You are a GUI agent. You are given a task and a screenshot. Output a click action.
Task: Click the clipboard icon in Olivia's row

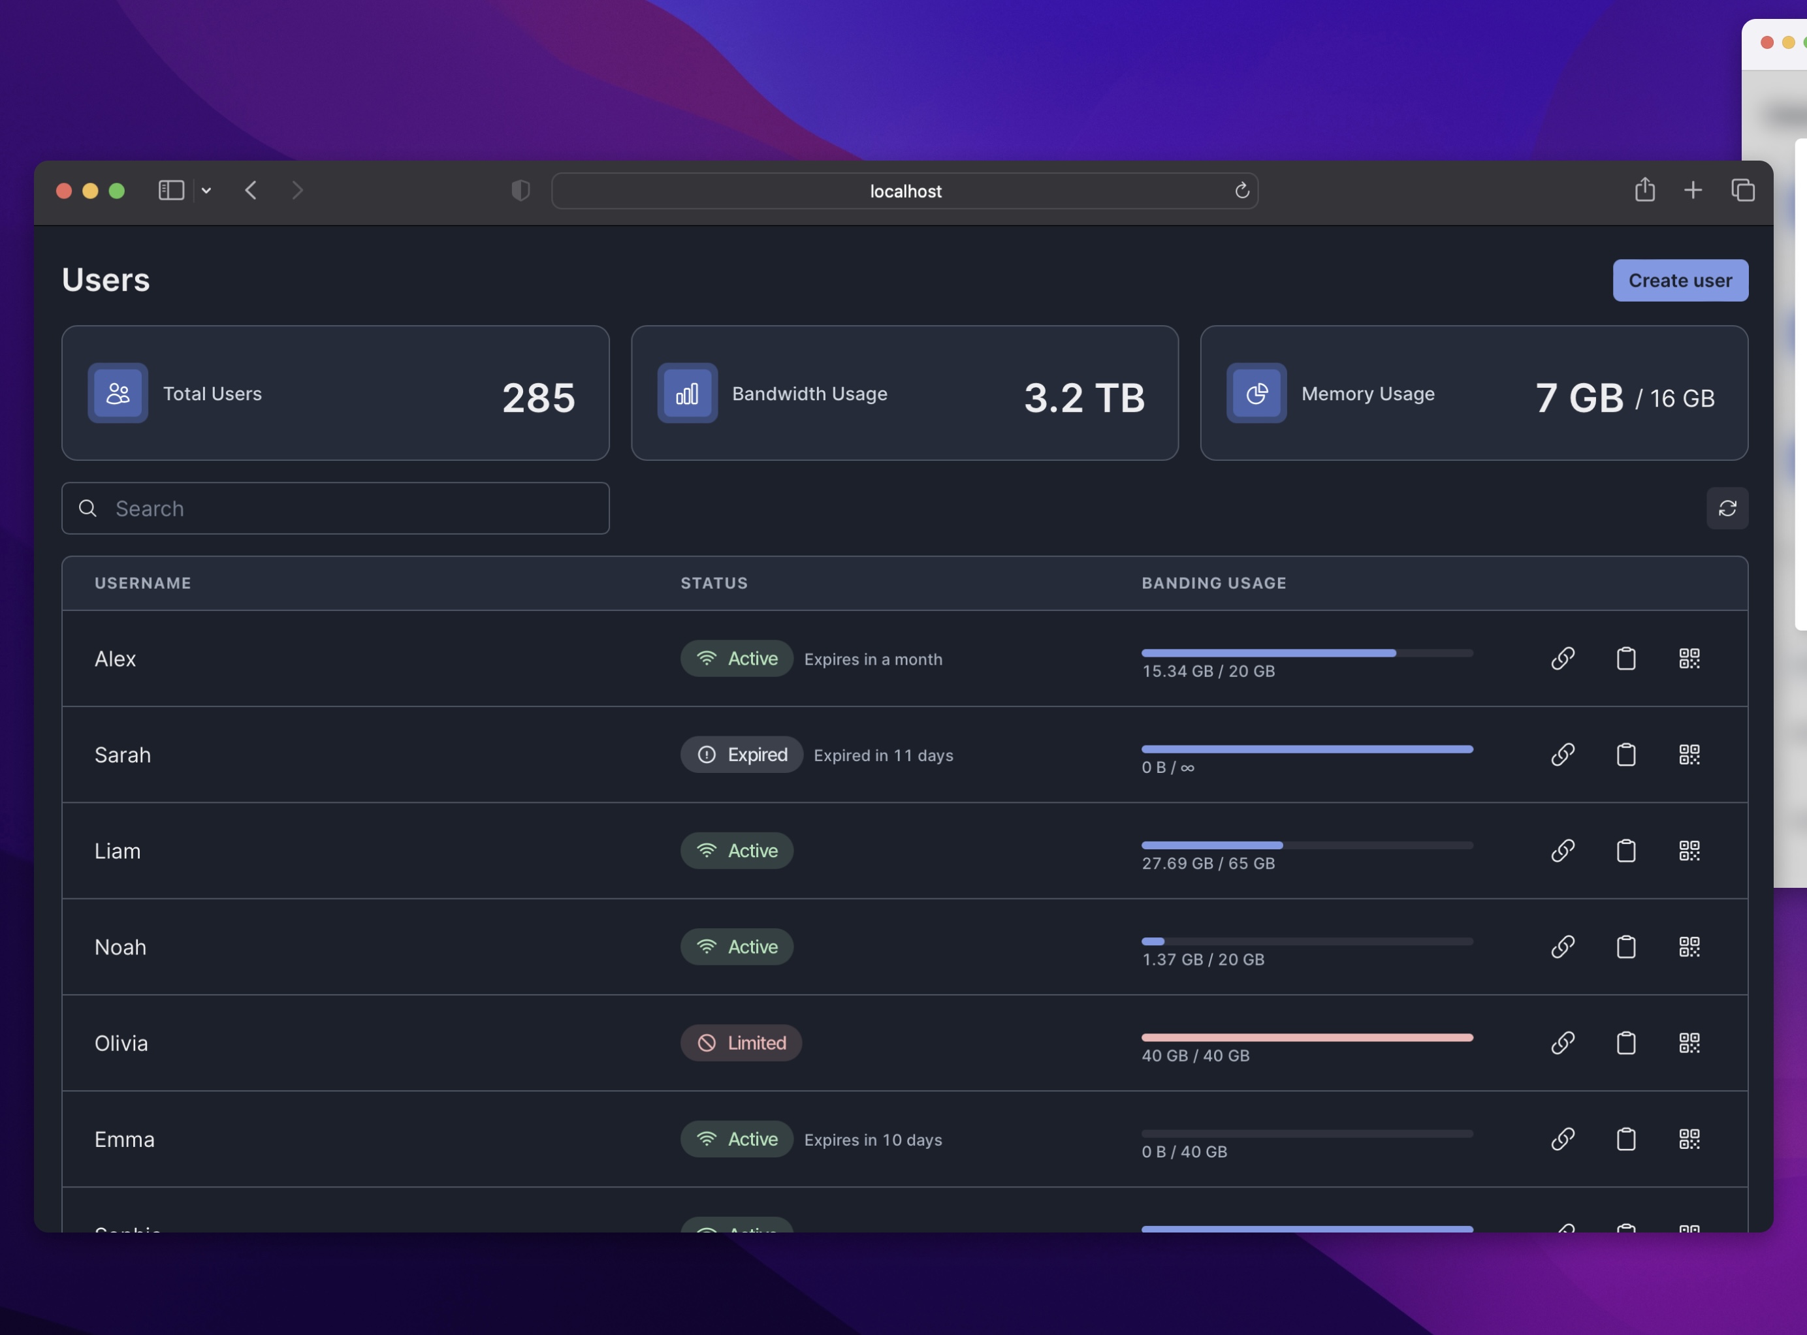[1625, 1043]
